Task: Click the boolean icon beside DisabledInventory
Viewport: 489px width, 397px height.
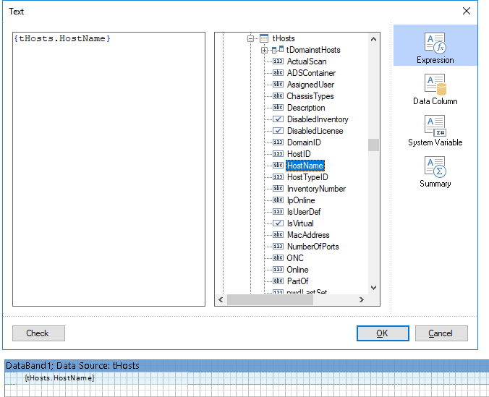Action: click(278, 119)
